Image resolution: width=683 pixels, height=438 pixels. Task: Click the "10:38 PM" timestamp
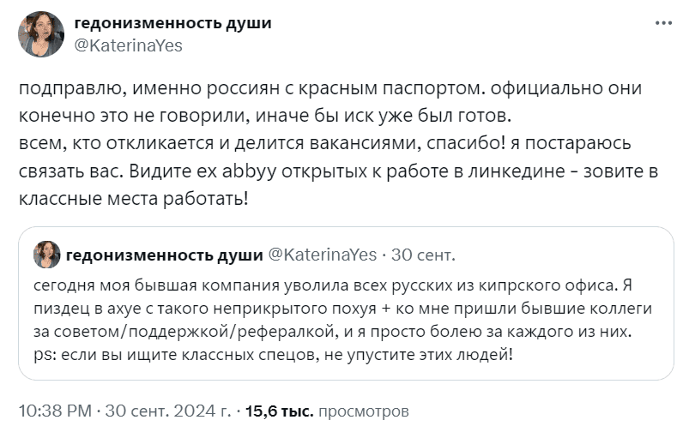(54, 411)
